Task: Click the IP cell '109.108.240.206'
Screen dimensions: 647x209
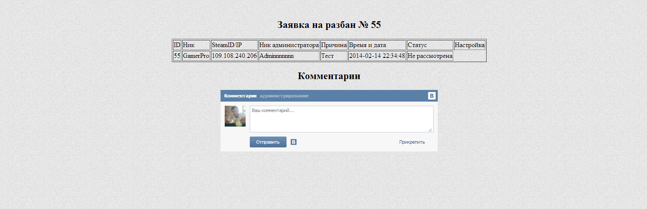Action: (234, 56)
